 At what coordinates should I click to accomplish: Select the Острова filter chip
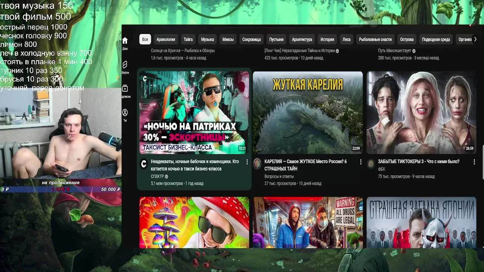407,39
